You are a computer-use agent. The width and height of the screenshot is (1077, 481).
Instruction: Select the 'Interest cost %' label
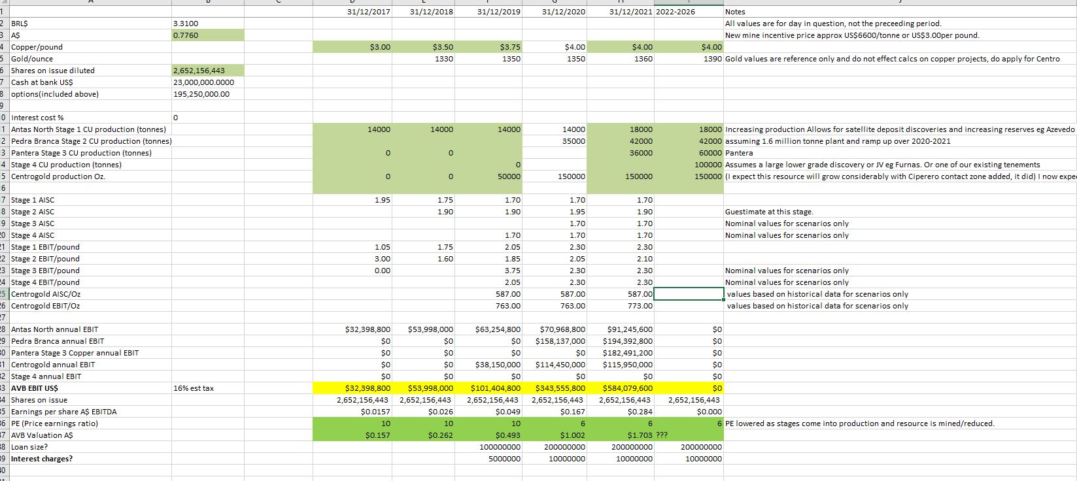coord(37,118)
